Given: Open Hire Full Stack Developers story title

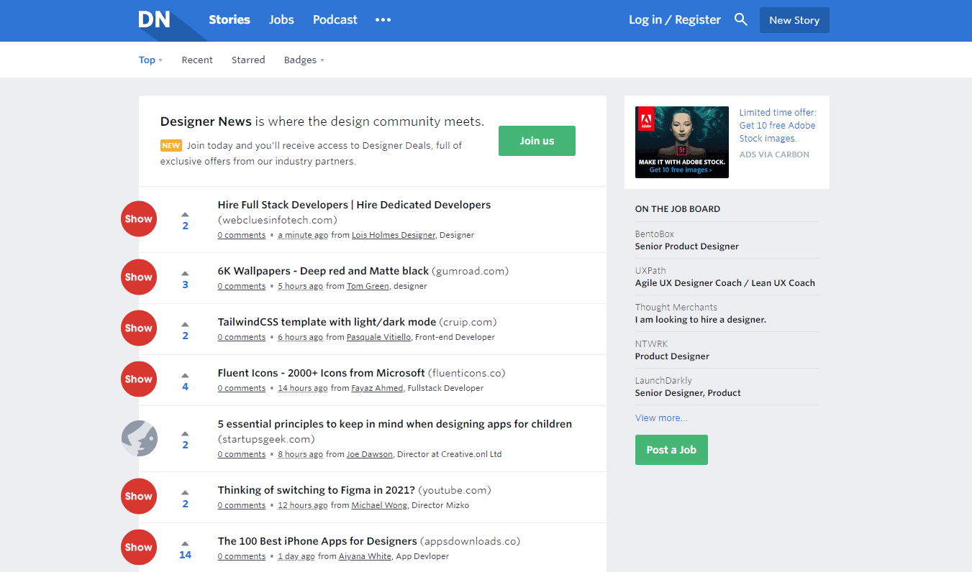Looking at the screenshot, I should click(x=354, y=205).
